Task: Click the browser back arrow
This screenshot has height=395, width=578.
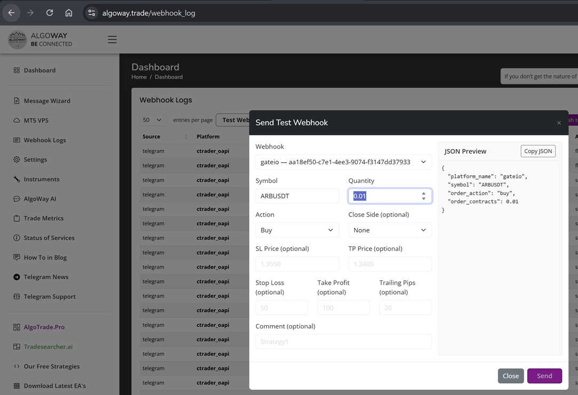Action: point(11,13)
